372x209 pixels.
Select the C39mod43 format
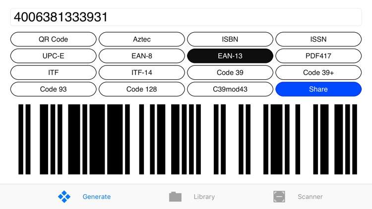click(x=230, y=89)
